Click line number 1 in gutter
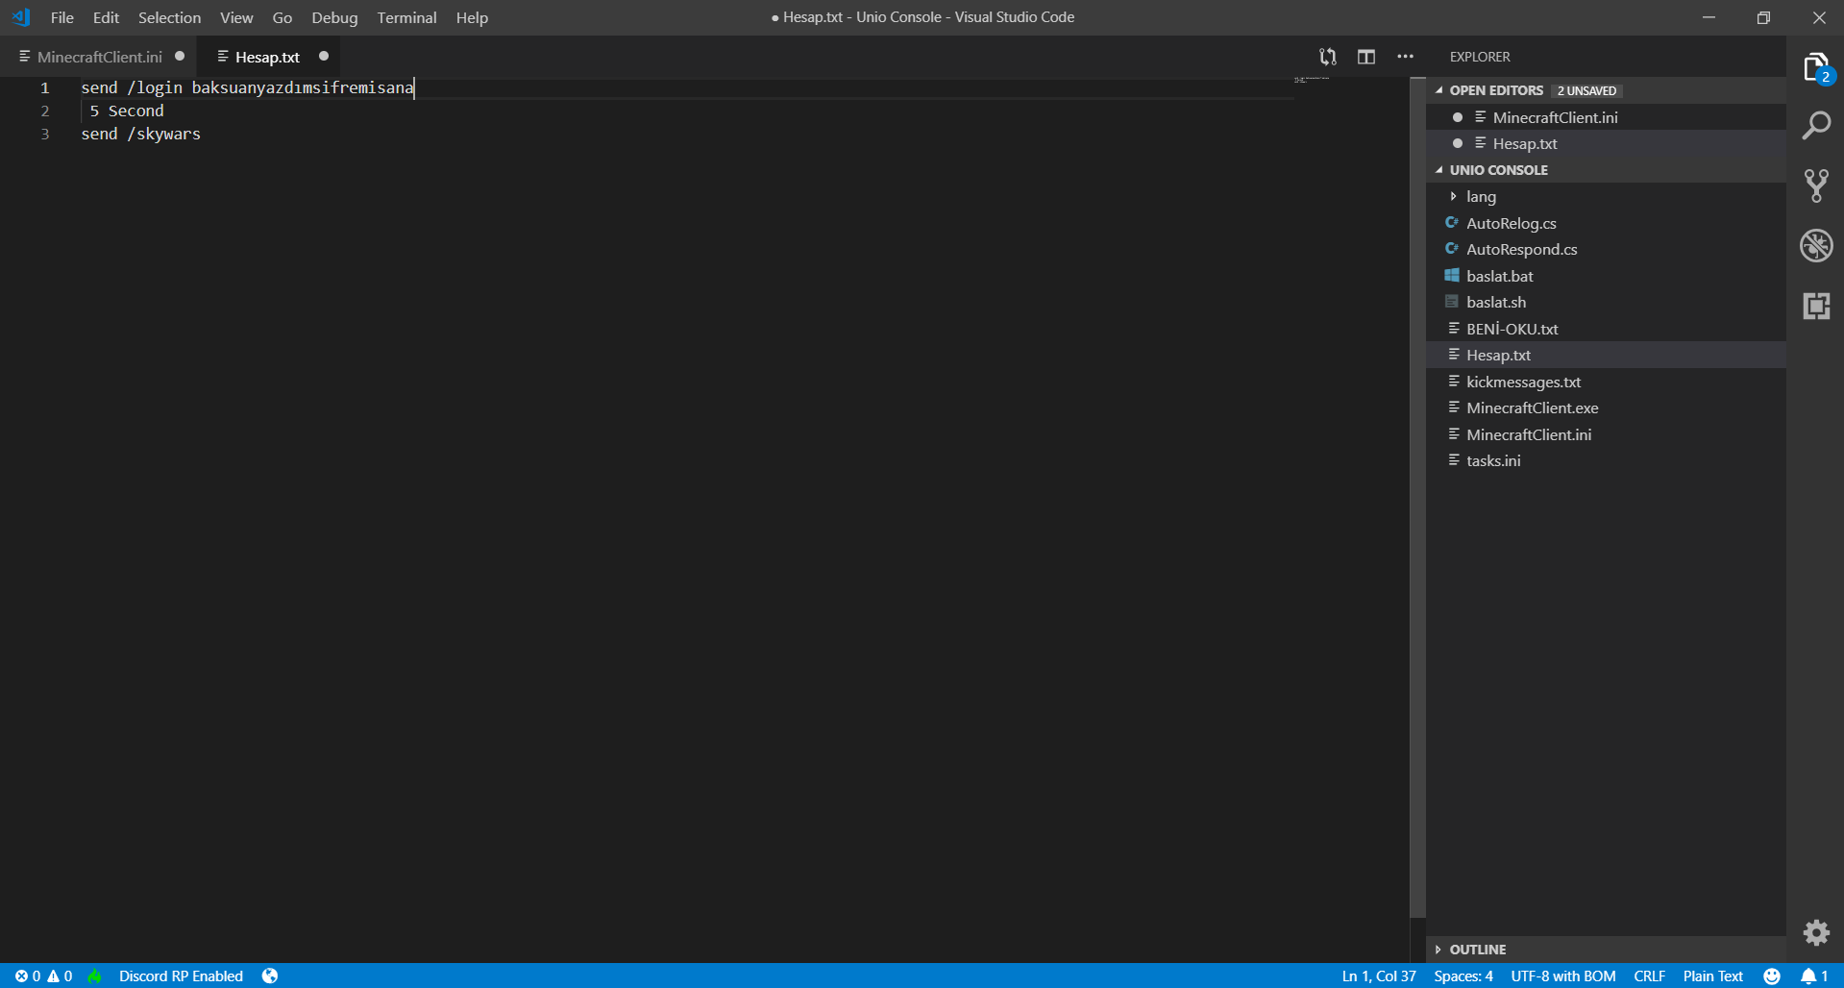Image resolution: width=1844 pixels, height=988 pixels. [x=44, y=87]
